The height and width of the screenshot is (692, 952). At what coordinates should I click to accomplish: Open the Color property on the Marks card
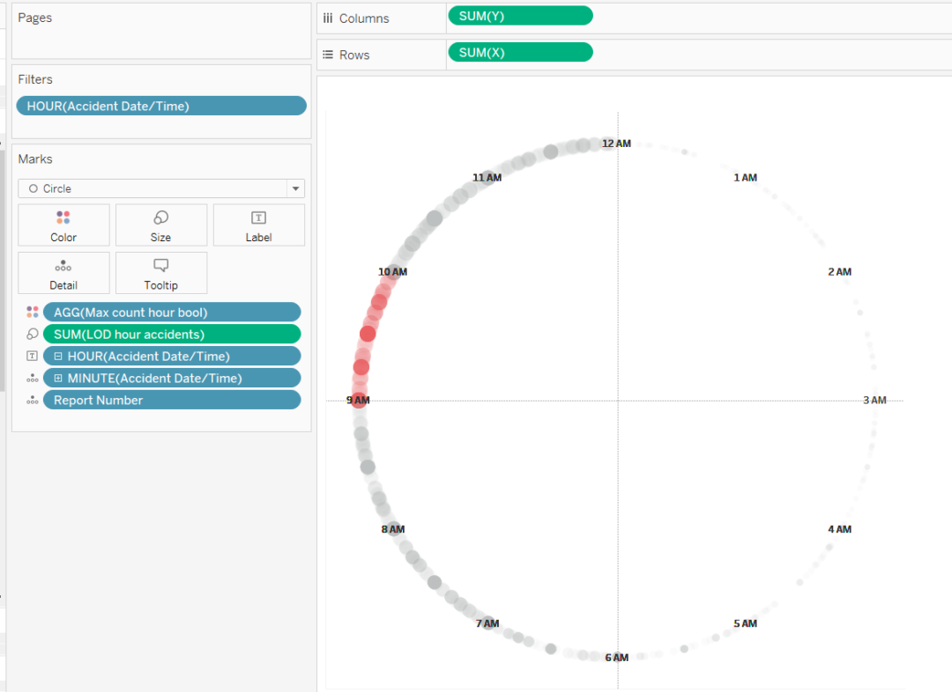pyautogui.click(x=63, y=225)
